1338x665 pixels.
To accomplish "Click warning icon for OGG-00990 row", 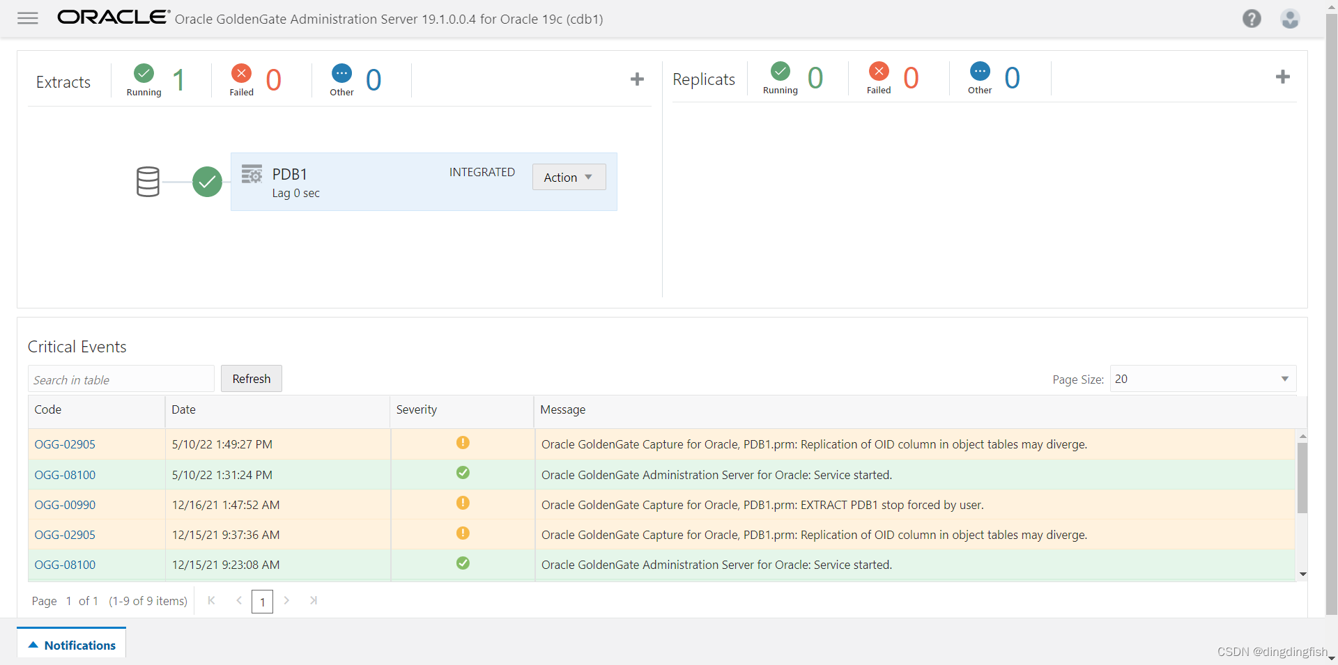I will 463,503.
